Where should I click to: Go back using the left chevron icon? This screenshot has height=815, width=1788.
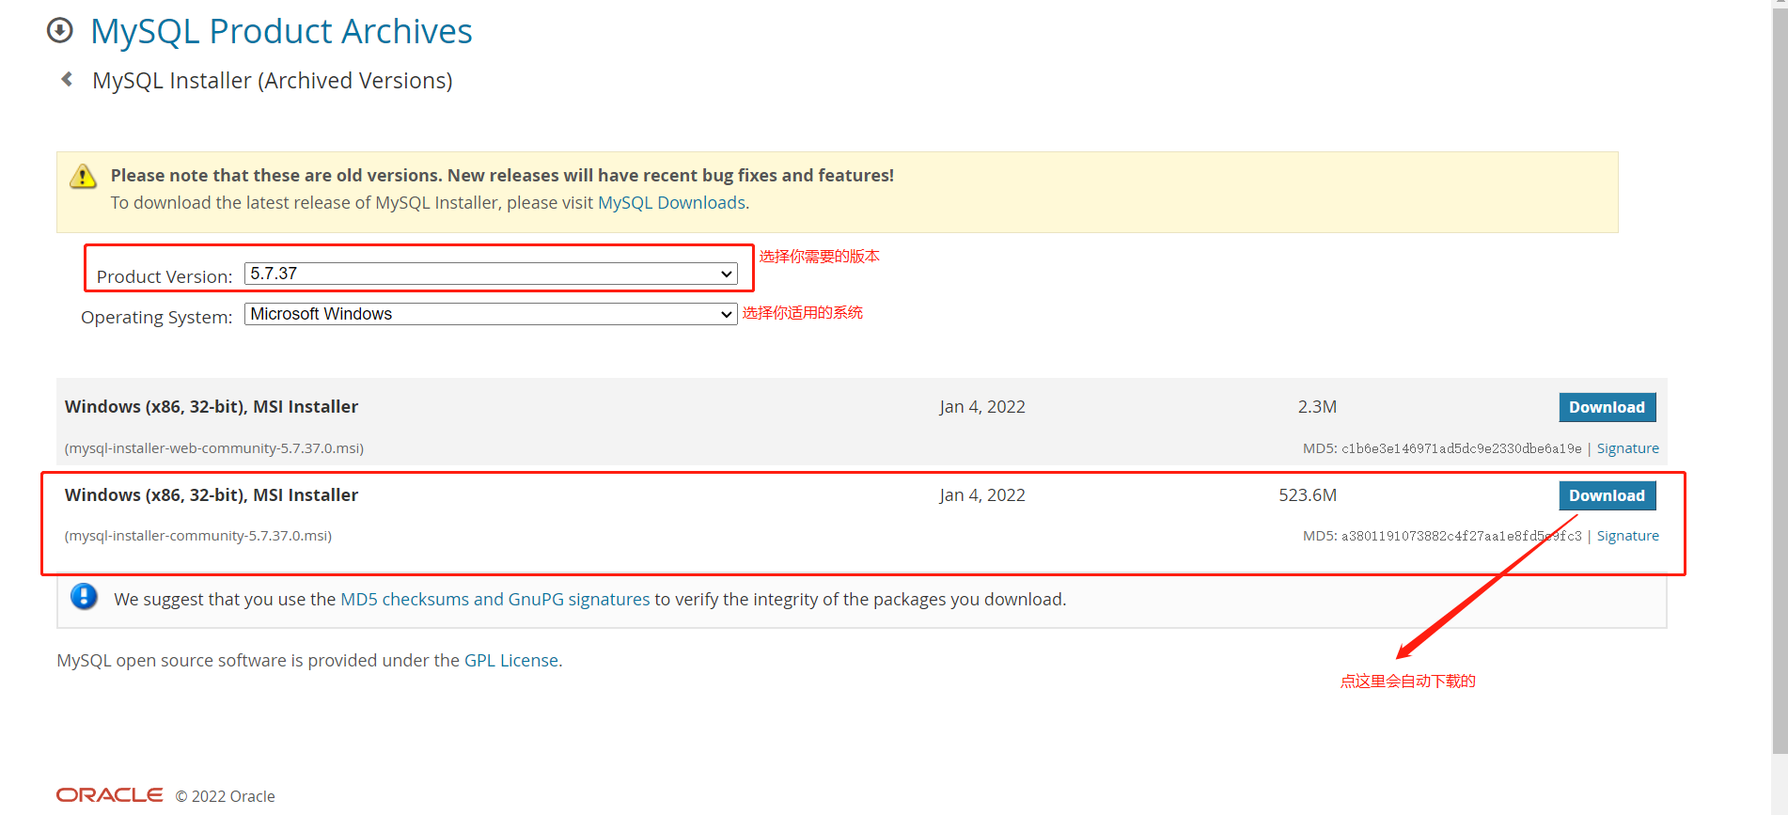[x=67, y=80]
